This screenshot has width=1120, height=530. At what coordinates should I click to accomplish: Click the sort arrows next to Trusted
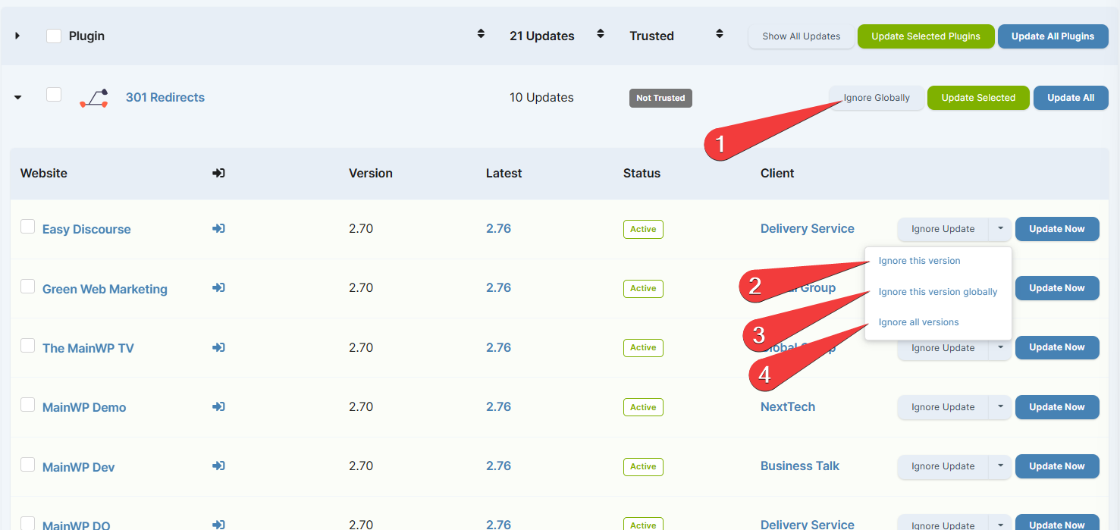click(x=719, y=35)
